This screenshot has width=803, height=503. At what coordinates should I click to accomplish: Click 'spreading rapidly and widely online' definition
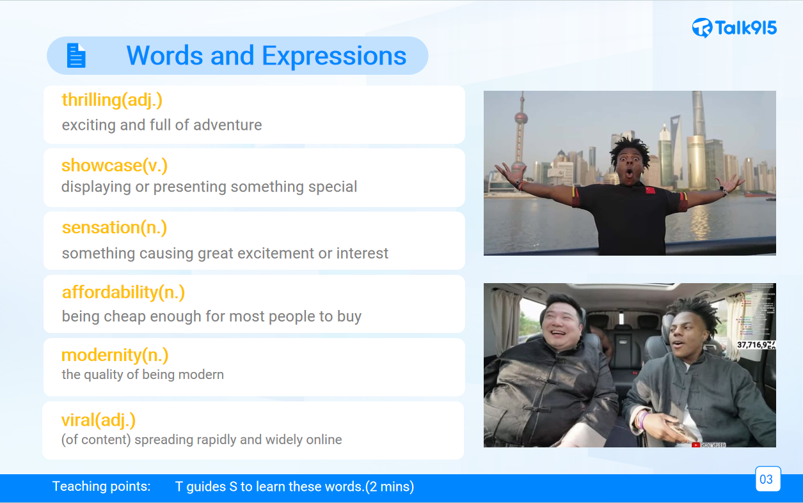tap(202, 440)
